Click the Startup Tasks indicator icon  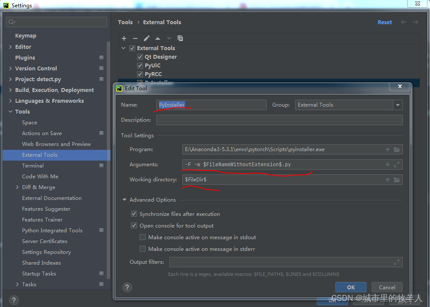101,274
